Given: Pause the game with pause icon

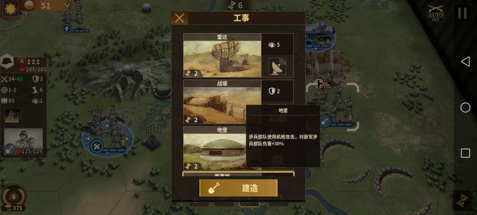Looking at the screenshot, I should click(x=462, y=13).
